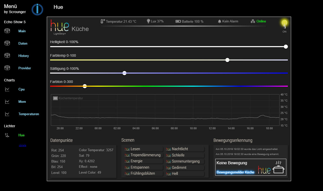Open the Daten menu page

point(23,43)
